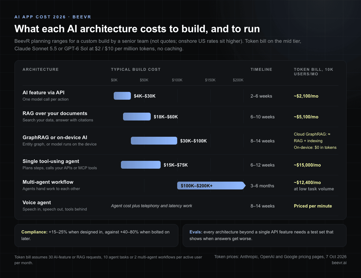Click the $200K axis label
Viewport: 361px width, 278px height.
coord(238,80)
